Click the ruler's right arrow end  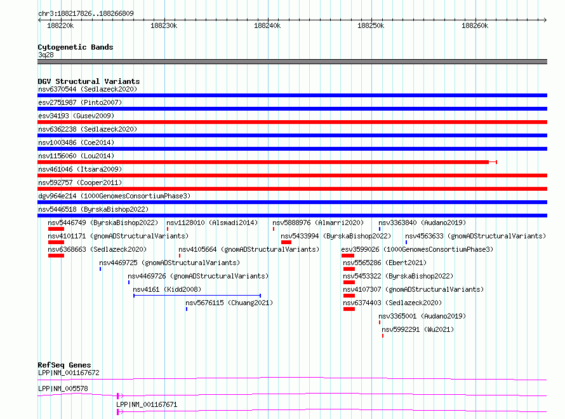(545, 20)
